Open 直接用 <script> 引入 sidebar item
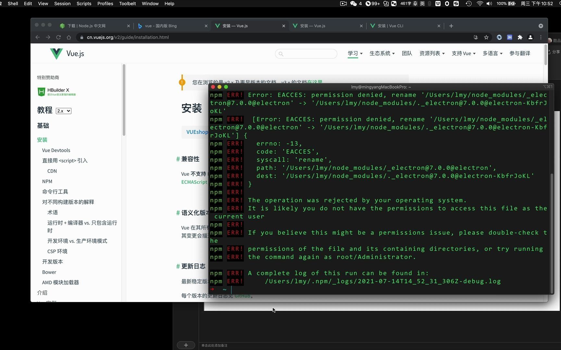 [65, 161]
